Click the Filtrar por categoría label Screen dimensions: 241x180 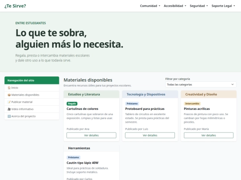(178, 79)
